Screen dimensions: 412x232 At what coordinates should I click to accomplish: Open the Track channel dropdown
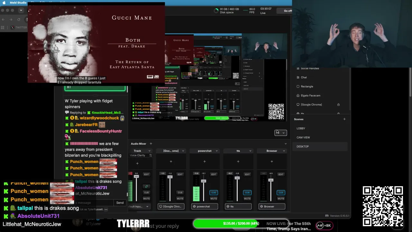click(x=149, y=151)
